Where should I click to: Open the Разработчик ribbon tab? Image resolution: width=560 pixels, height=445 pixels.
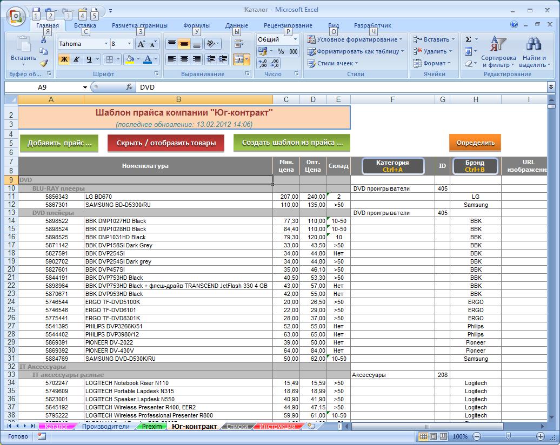372,25
